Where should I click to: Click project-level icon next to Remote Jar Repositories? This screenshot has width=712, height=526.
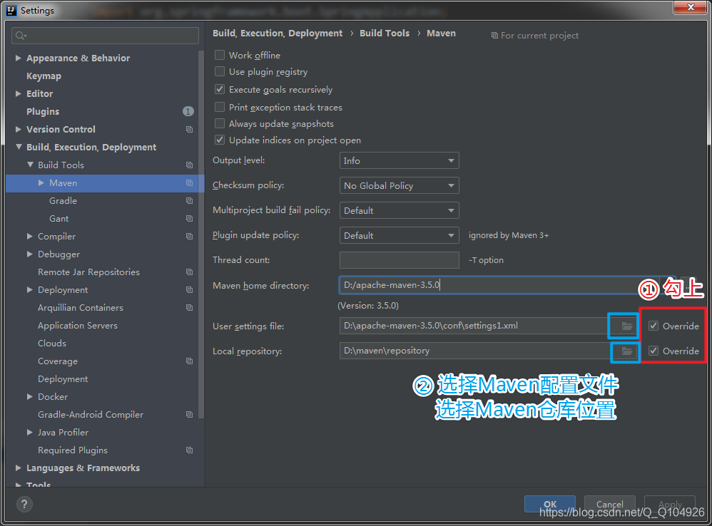pyautogui.click(x=189, y=272)
